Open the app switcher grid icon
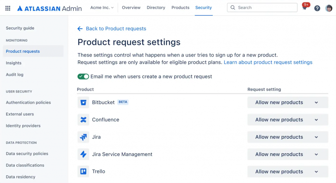Viewport: 336px width, 183px height. point(8,8)
